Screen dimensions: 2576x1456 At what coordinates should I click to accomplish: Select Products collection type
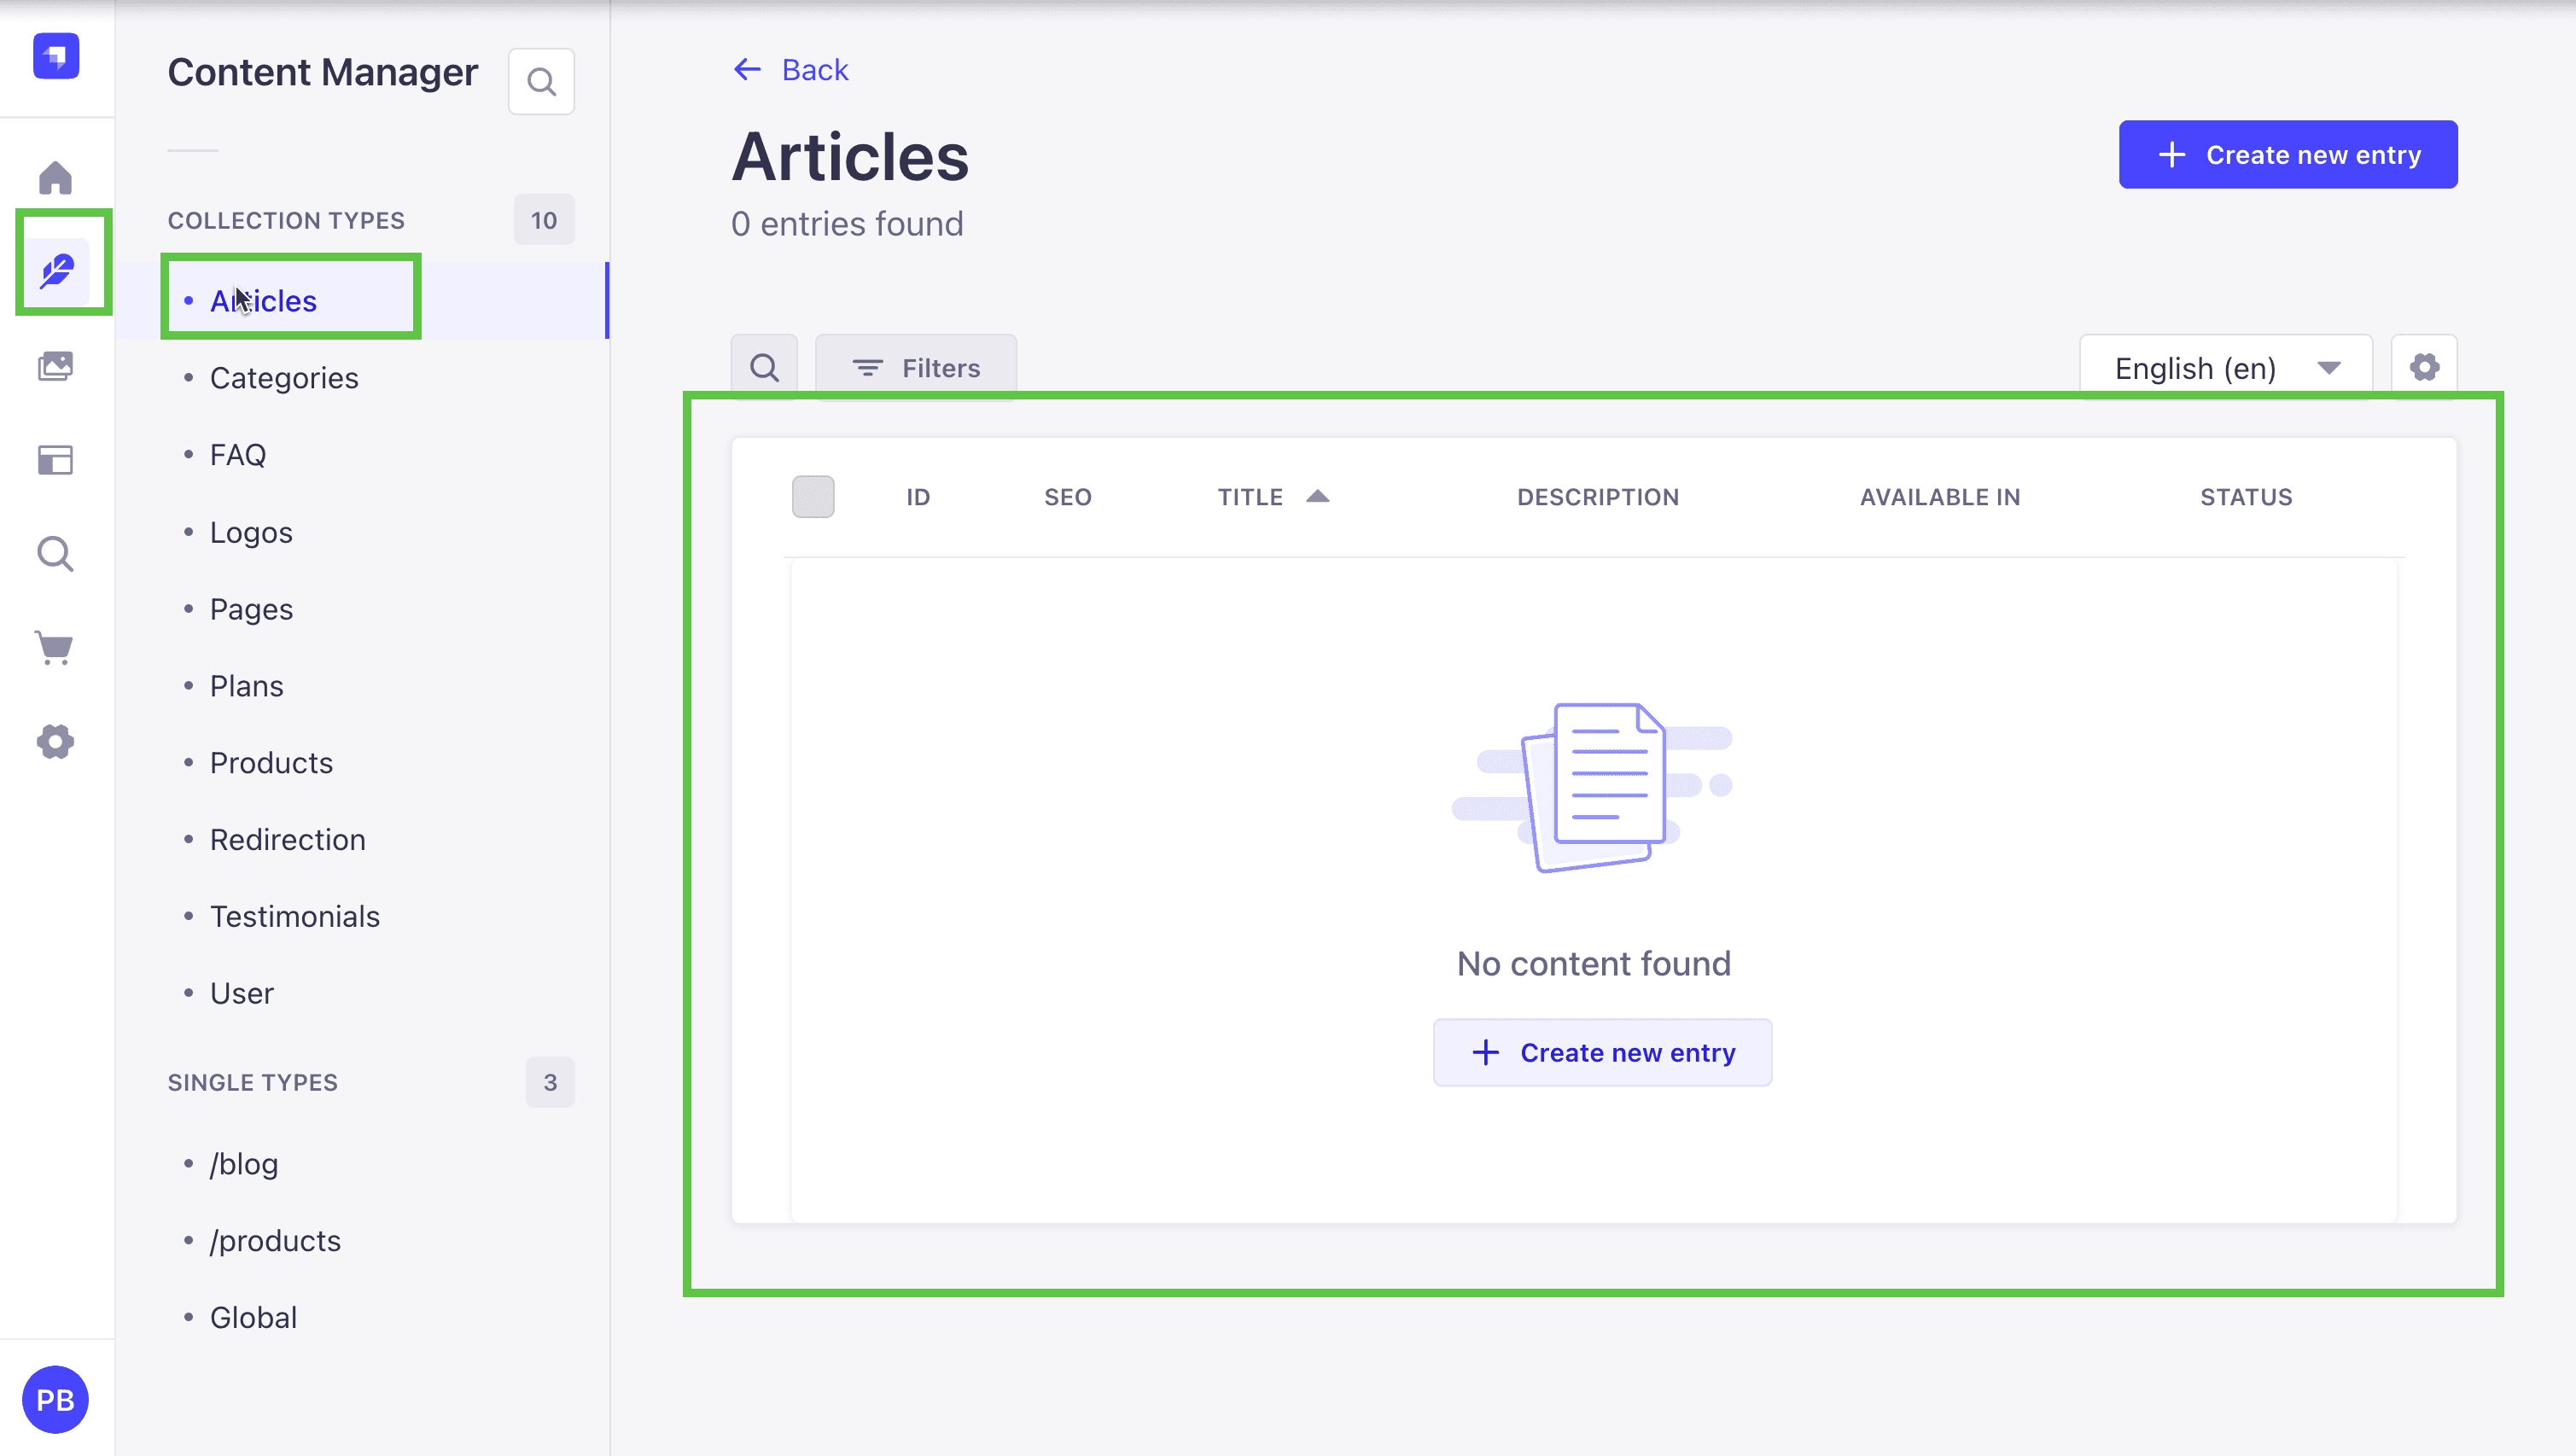pyautogui.click(x=271, y=763)
